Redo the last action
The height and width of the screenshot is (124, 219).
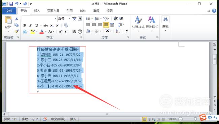[x=25, y=4]
